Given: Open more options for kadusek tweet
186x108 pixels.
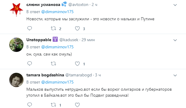Looking at the screenshot, I should point(175,40).
